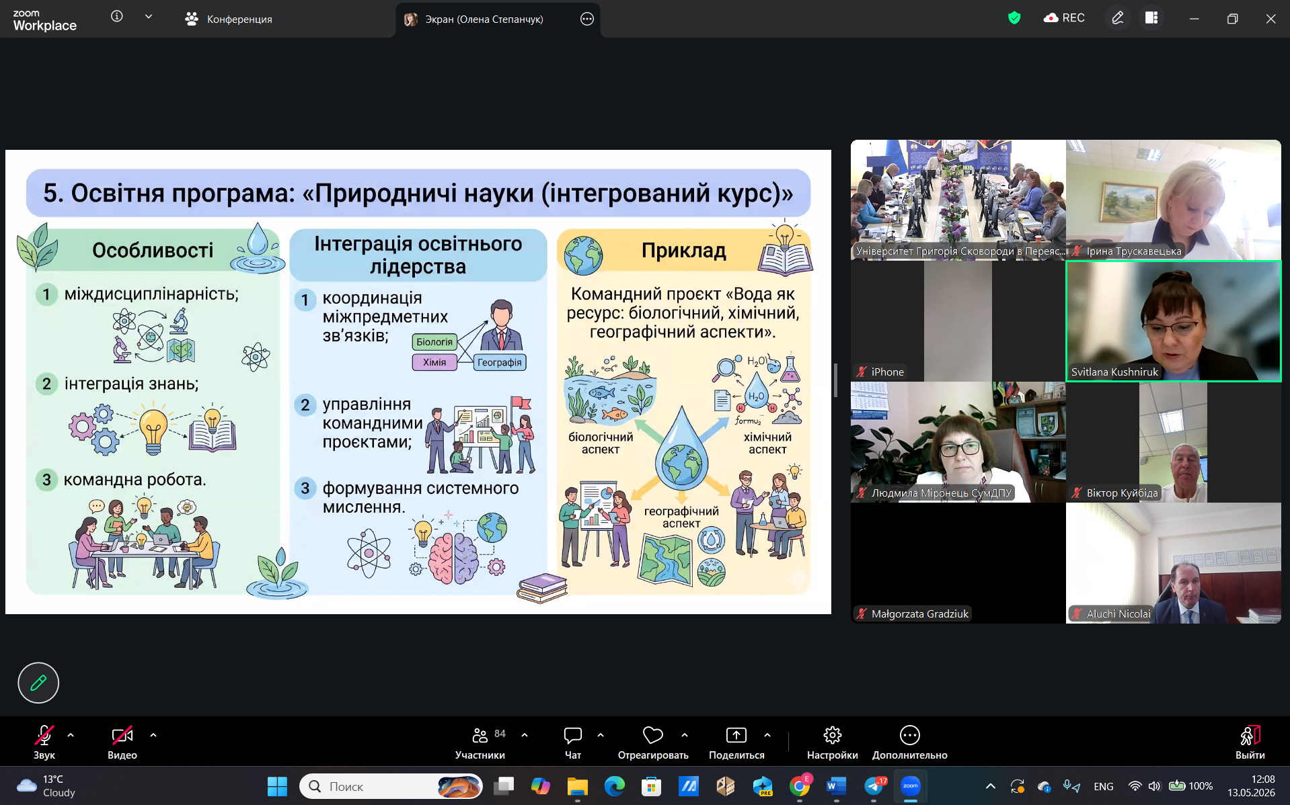This screenshot has width=1290, height=805.
Task: Expand dropdown chevron beside info icon
Action: point(149,16)
